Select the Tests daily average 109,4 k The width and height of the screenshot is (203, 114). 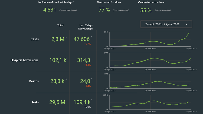coord(82,102)
